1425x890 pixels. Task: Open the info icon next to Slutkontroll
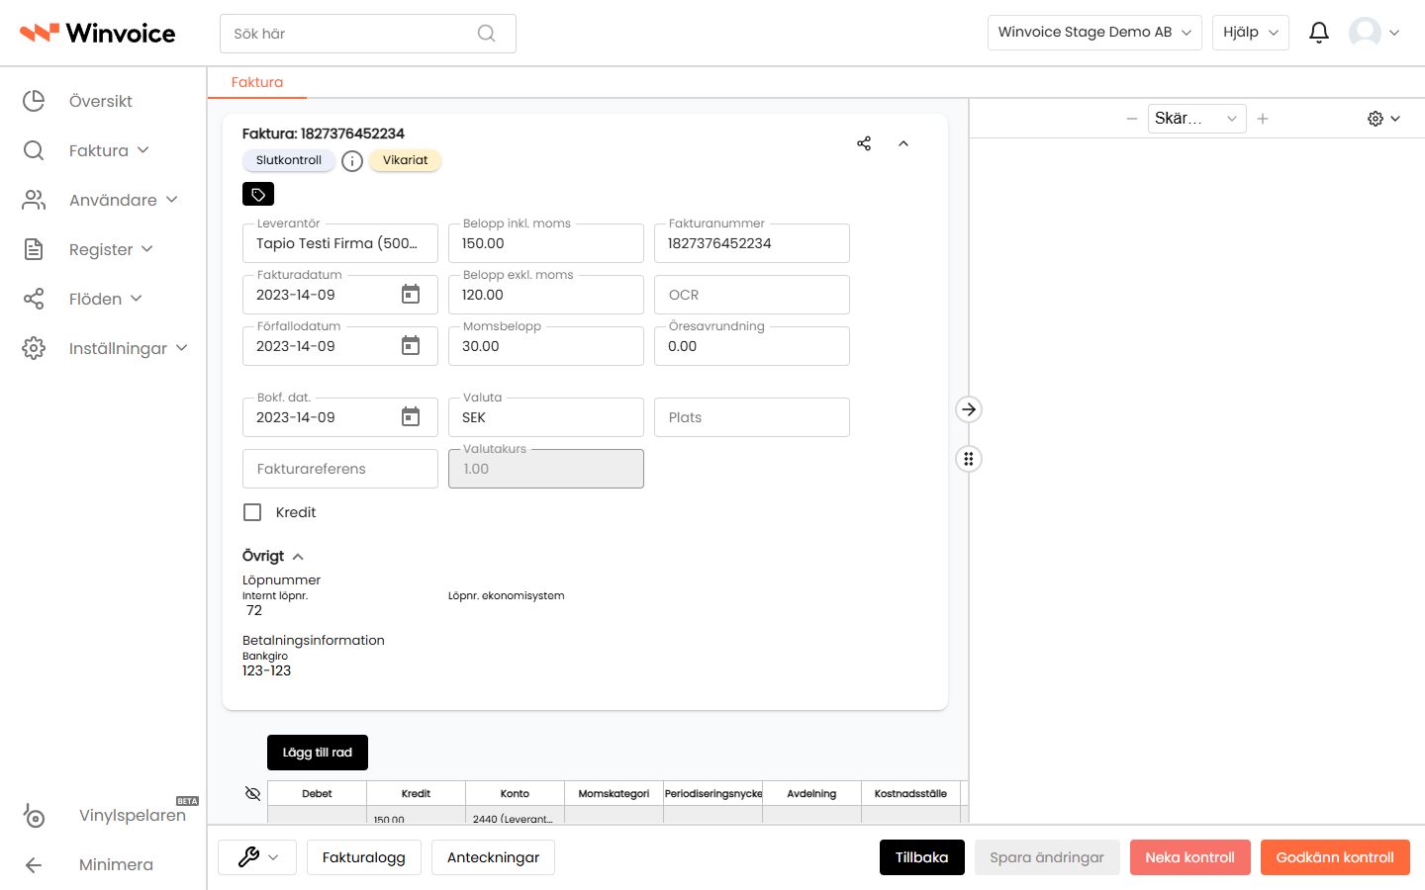click(352, 160)
